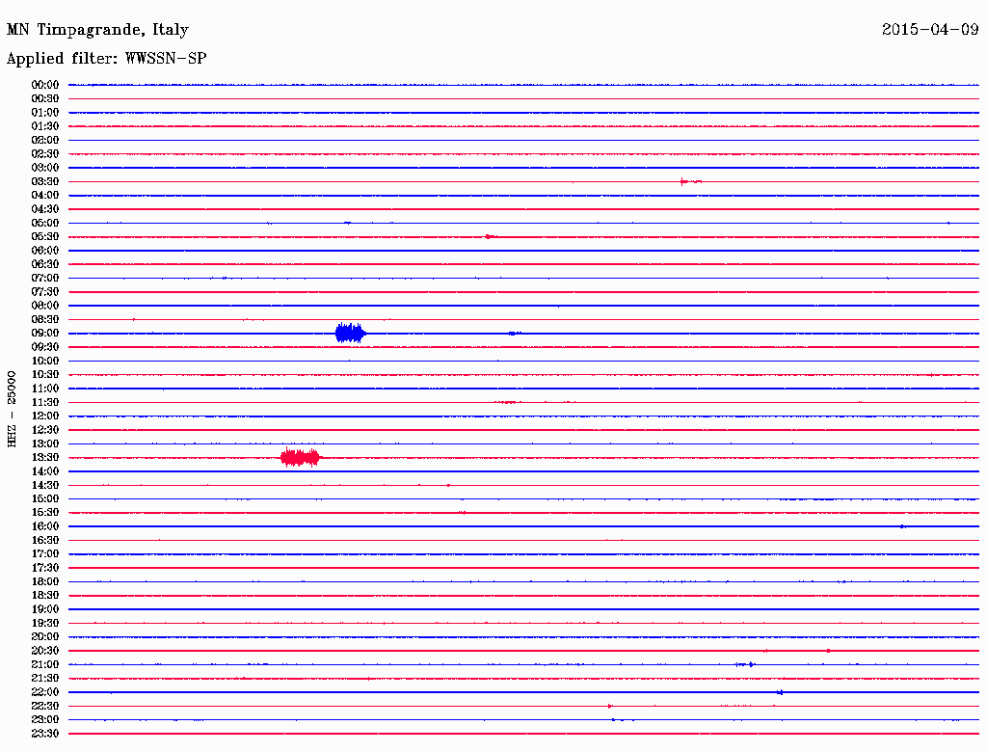Select the 21:00 time label

coord(44,664)
